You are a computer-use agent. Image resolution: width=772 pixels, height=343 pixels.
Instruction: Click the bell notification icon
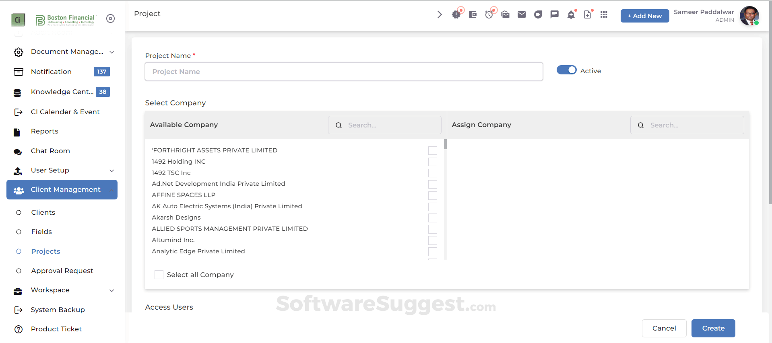[x=571, y=15]
